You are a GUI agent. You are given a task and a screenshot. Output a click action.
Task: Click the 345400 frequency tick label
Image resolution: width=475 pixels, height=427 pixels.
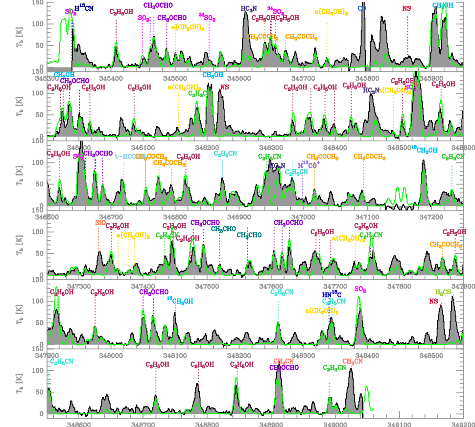pos(110,78)
